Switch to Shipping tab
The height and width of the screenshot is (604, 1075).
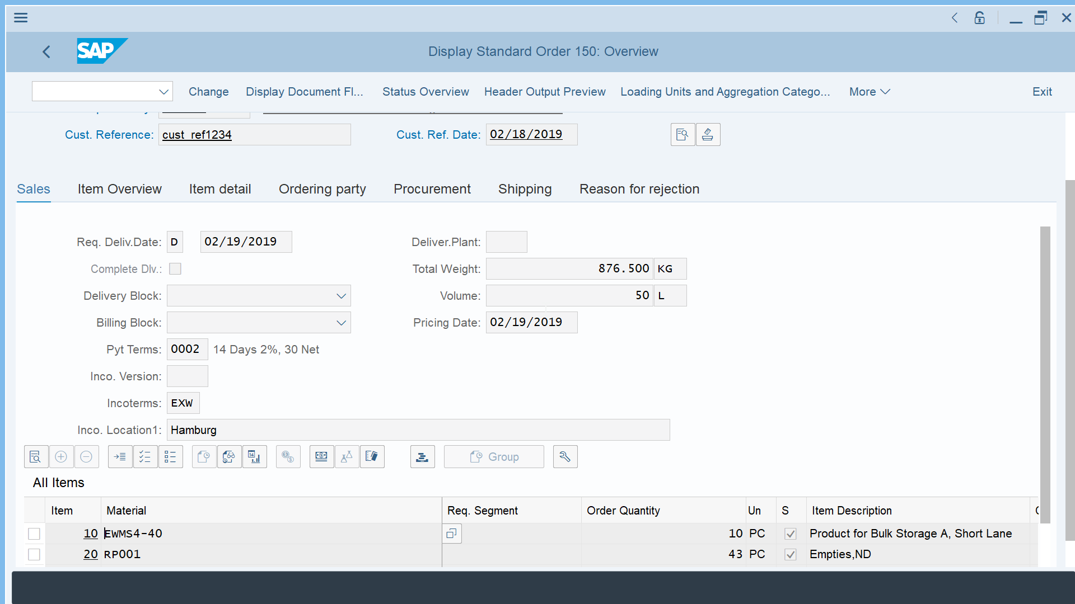tap(524, 188)
